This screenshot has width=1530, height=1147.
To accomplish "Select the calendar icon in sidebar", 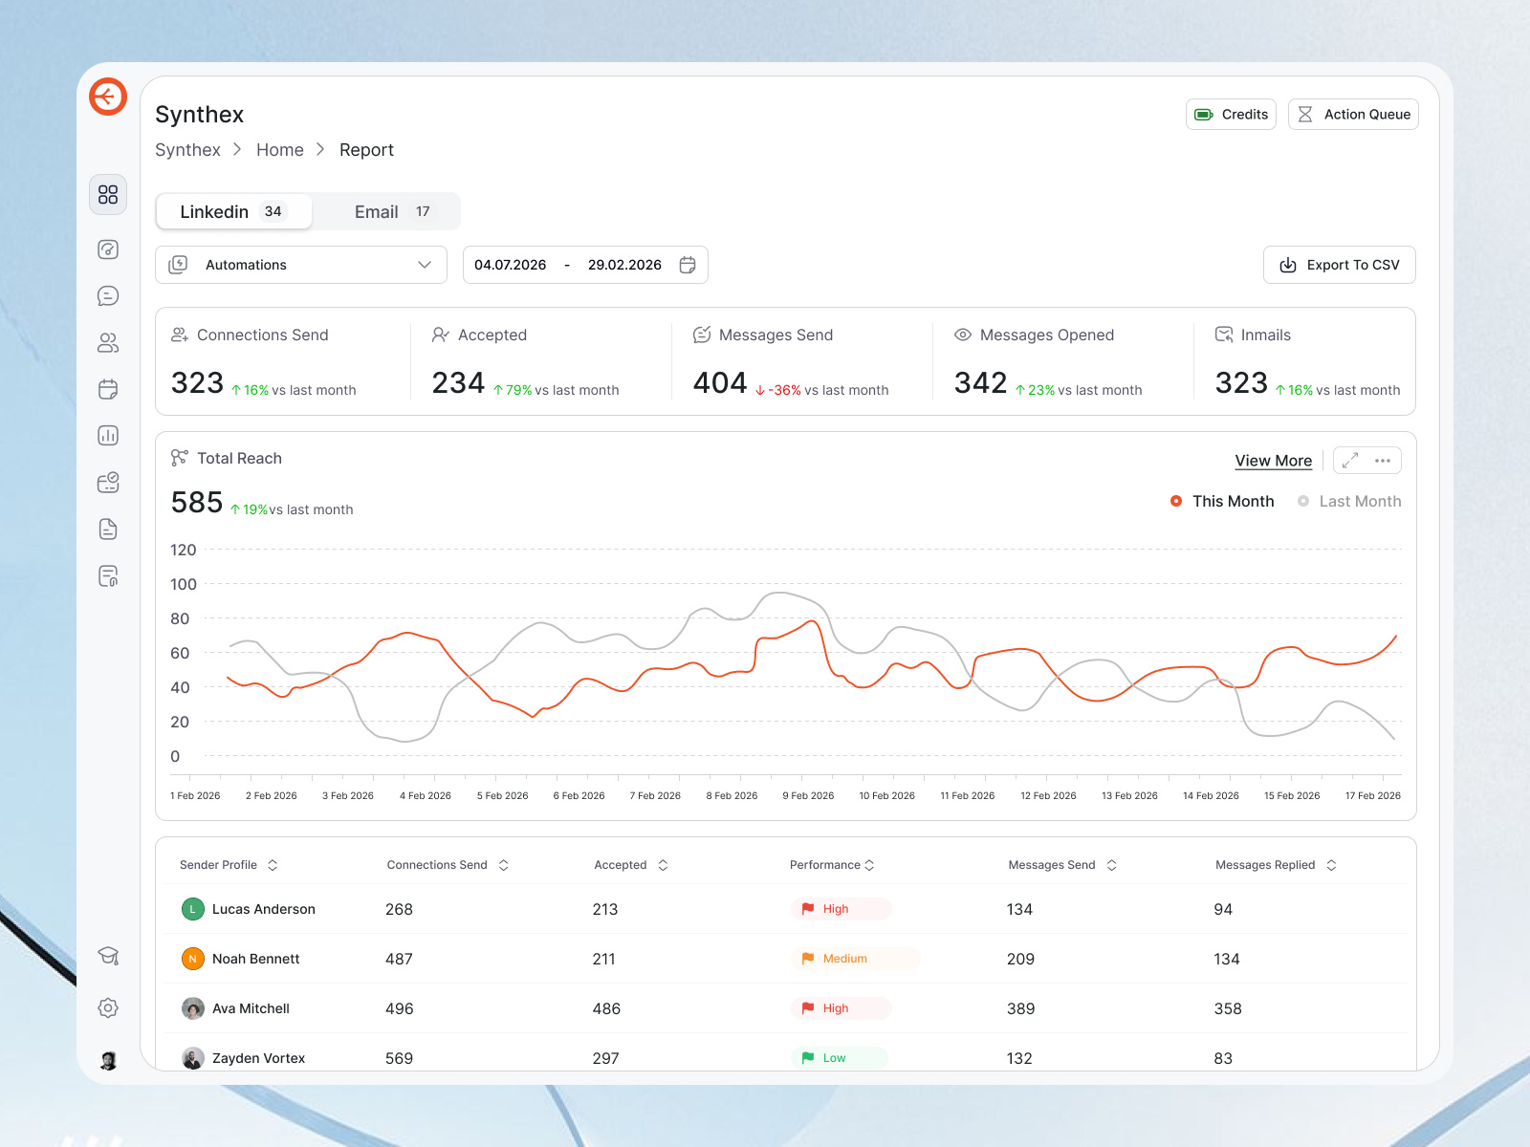I will click(108, 388).
